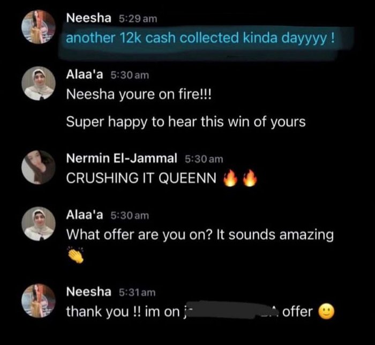Click Alaa'a's avatar beside 'What offer are you on?'
Screen dimensions: 375x345
click(x=38, y=224)
